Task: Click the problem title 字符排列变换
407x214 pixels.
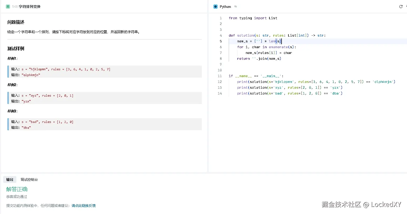Action: pyautogui.click(x=30, y=7)
